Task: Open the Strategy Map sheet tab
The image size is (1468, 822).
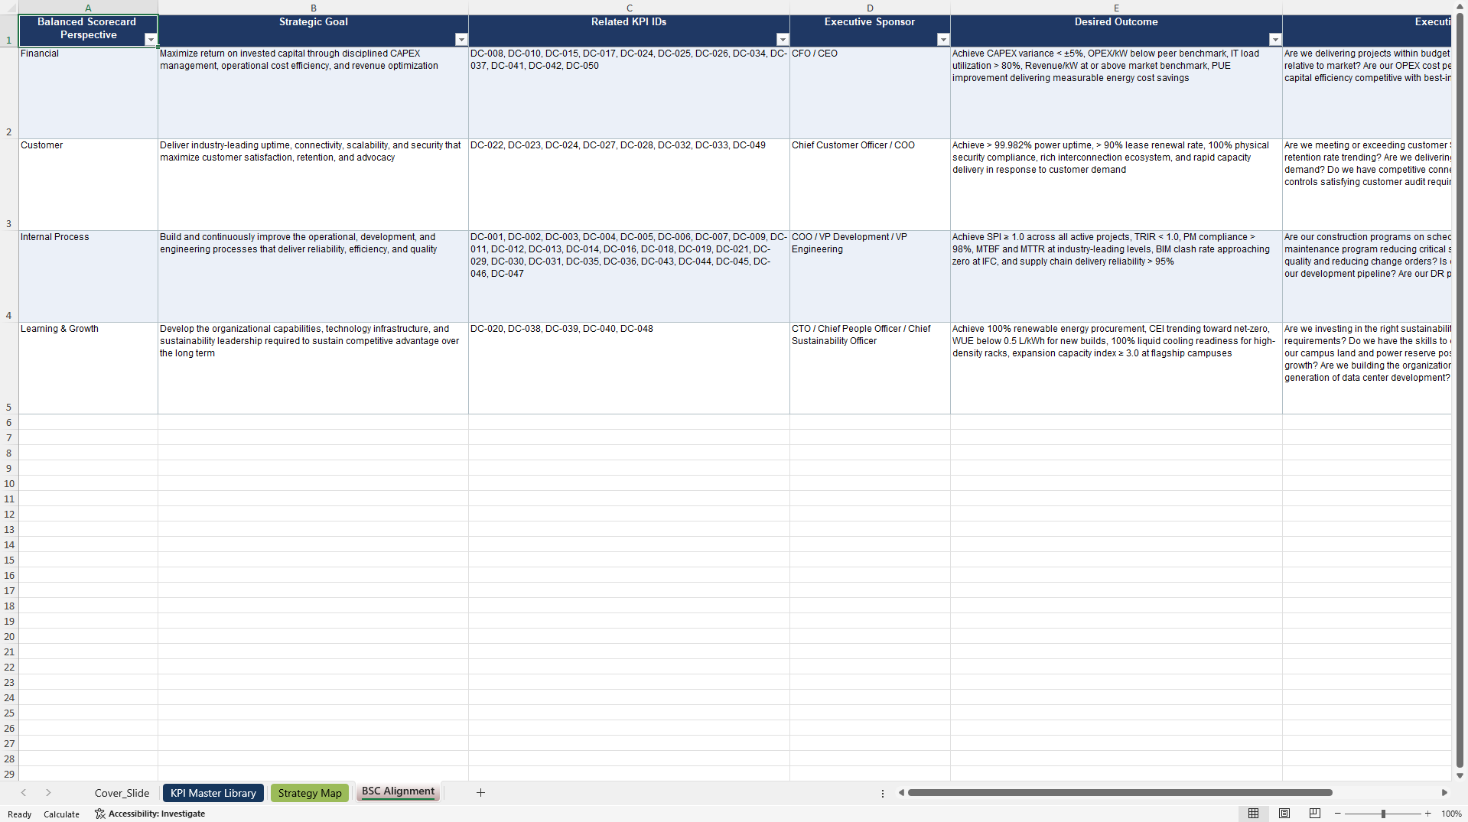Action: [310, 793]
